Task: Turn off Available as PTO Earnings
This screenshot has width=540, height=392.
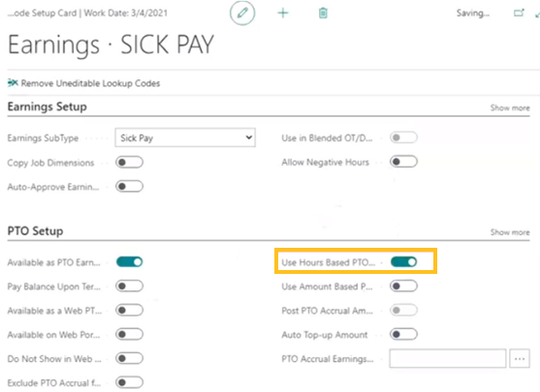Action: (x=129, y=262)
